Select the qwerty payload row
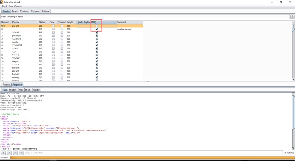This screenshot has width=295, height=161. click(x=72, y=42)
